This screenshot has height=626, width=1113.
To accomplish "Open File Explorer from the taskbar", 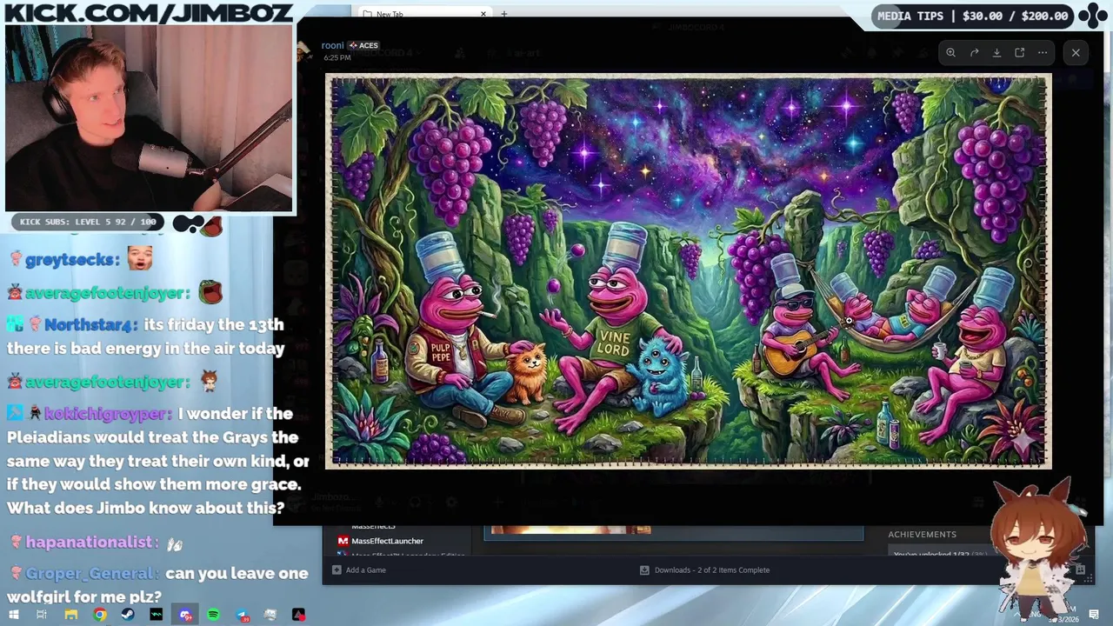I will tap(70, 615).
